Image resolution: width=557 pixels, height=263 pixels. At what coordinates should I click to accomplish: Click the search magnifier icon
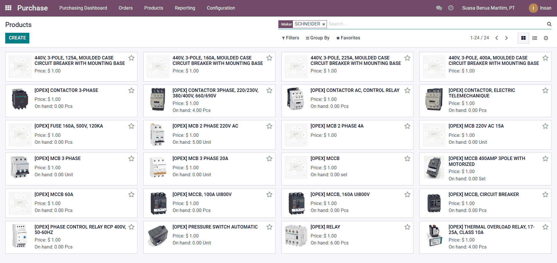549,24
